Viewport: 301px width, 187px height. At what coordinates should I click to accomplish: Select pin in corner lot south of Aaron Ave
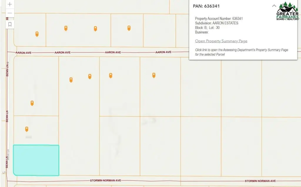click(x=32, y=103)
